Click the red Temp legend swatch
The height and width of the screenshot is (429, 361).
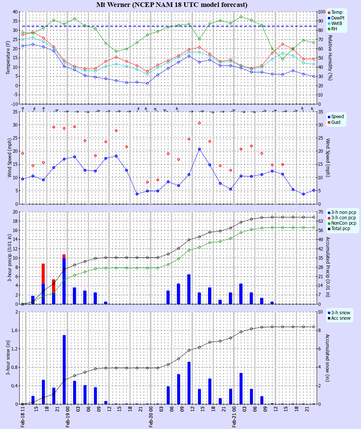[x=329, y=12]
